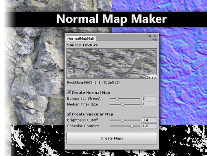Screen dimensions: 207x156
Task: Click the Select button on the texture preview
Action: tap(152, 77)
